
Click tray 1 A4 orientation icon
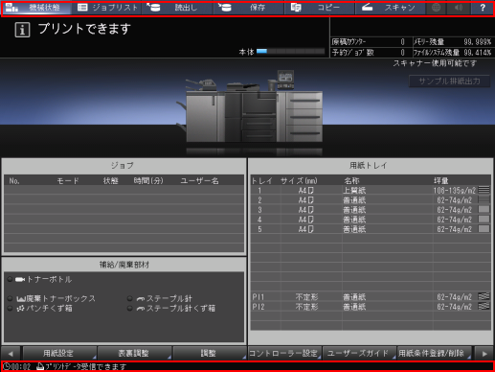(x=310, y=191)
